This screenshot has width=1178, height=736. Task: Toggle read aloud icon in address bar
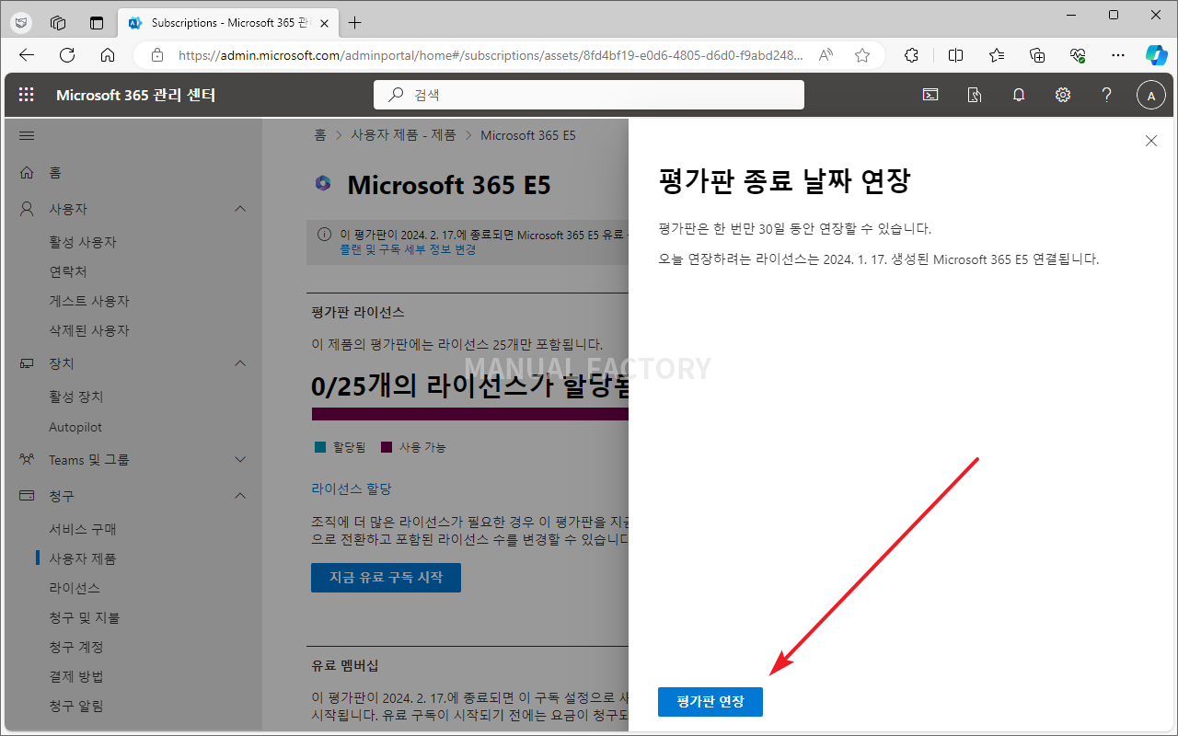pos(826,55)
